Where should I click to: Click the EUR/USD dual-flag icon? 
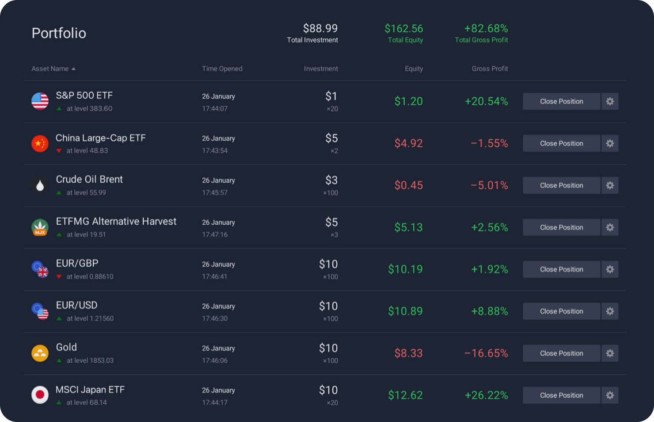(40, 311)
